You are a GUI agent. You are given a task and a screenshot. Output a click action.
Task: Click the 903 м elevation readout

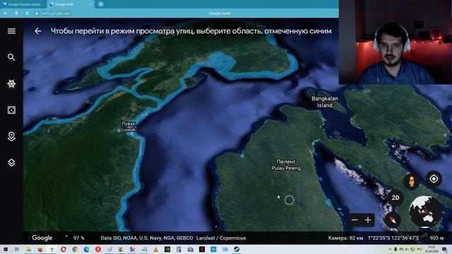(x=436, y=238)
